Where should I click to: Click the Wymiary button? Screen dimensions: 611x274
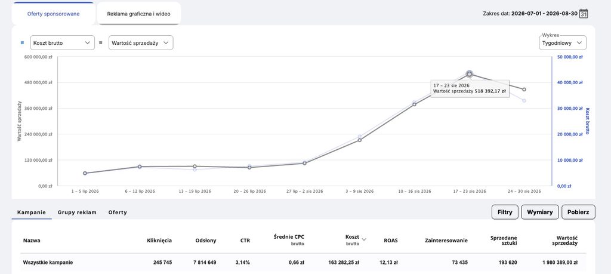pos(539,212)
